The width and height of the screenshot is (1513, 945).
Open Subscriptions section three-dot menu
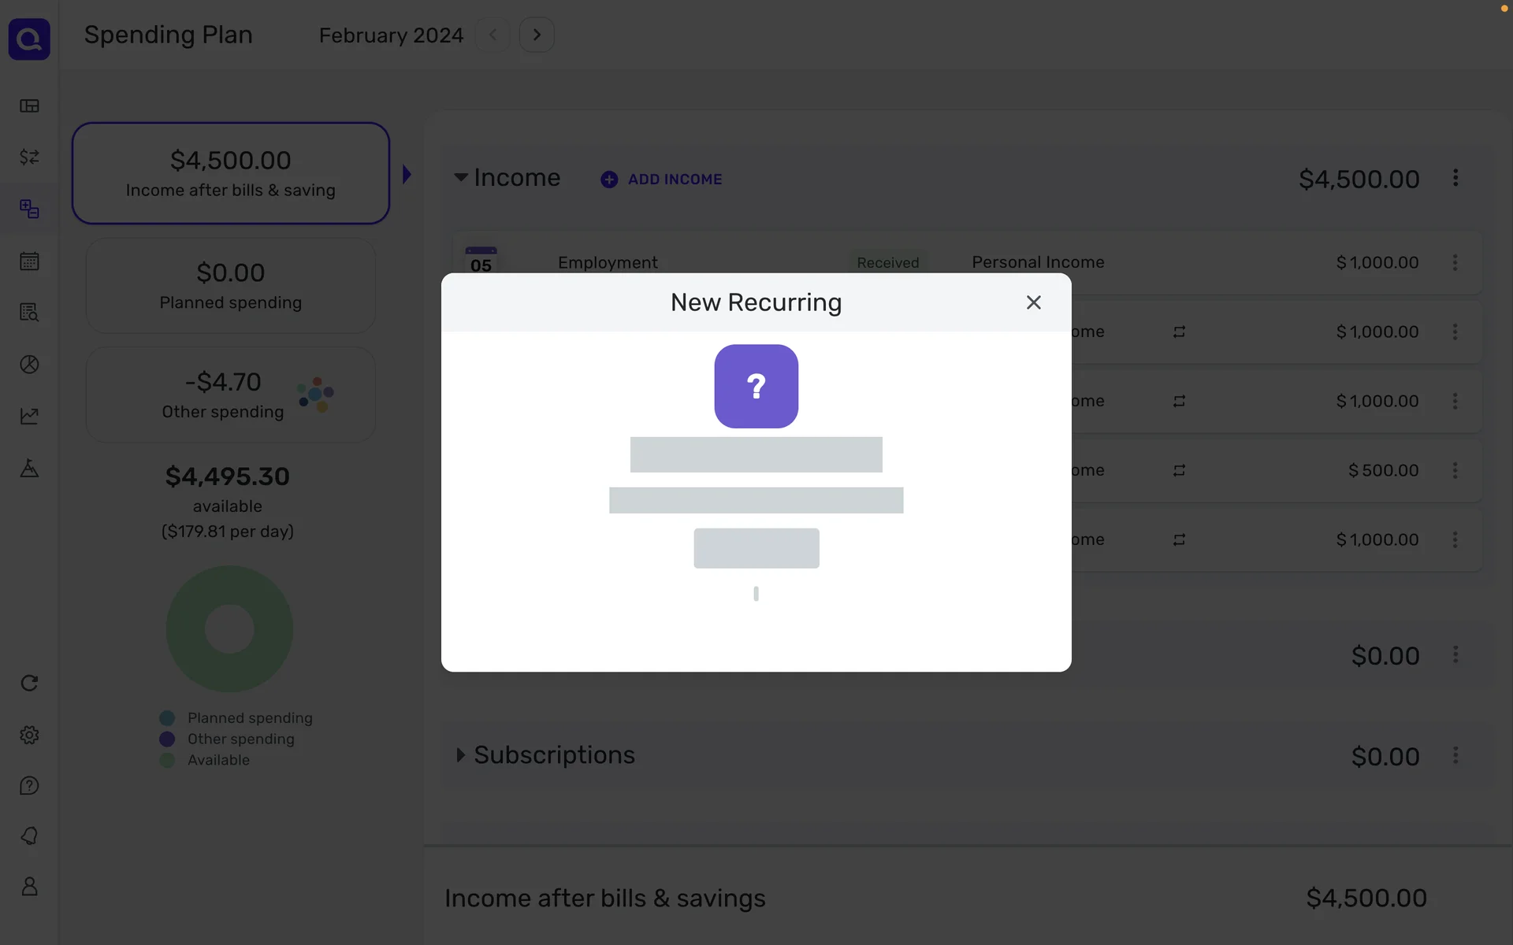point(1455,756)
